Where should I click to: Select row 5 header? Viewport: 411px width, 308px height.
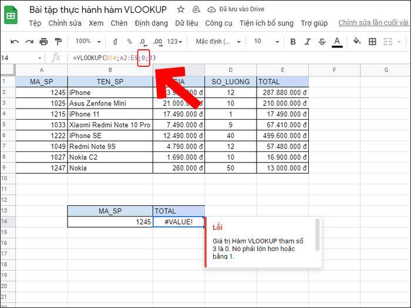click(8, 124)
